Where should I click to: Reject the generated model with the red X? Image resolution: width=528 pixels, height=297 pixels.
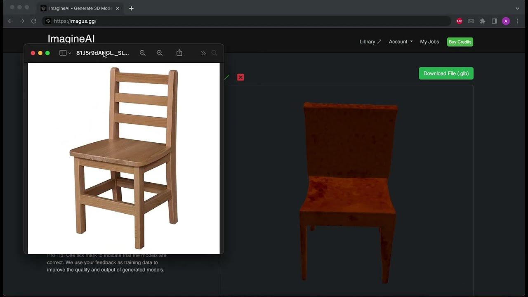pos(240,77)
